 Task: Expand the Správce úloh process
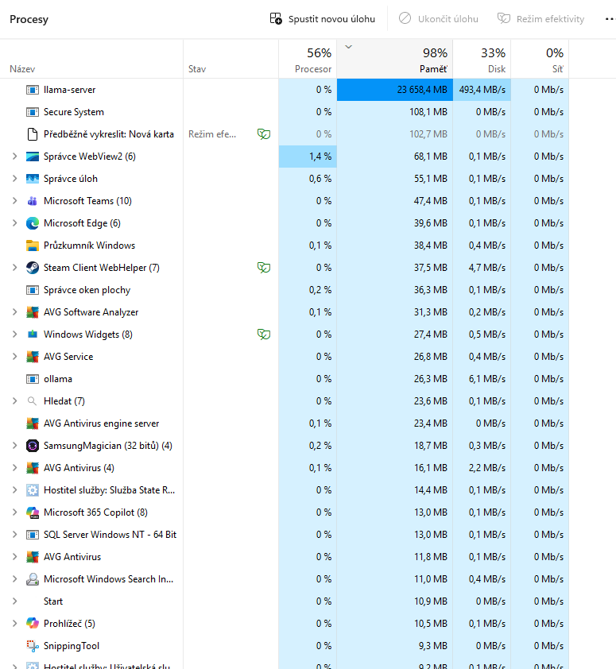click(14, 178)
